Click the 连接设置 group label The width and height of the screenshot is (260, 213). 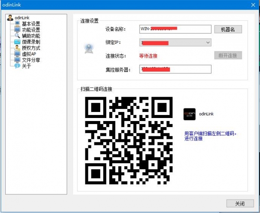pyautogui.click(x=89, y=21)
